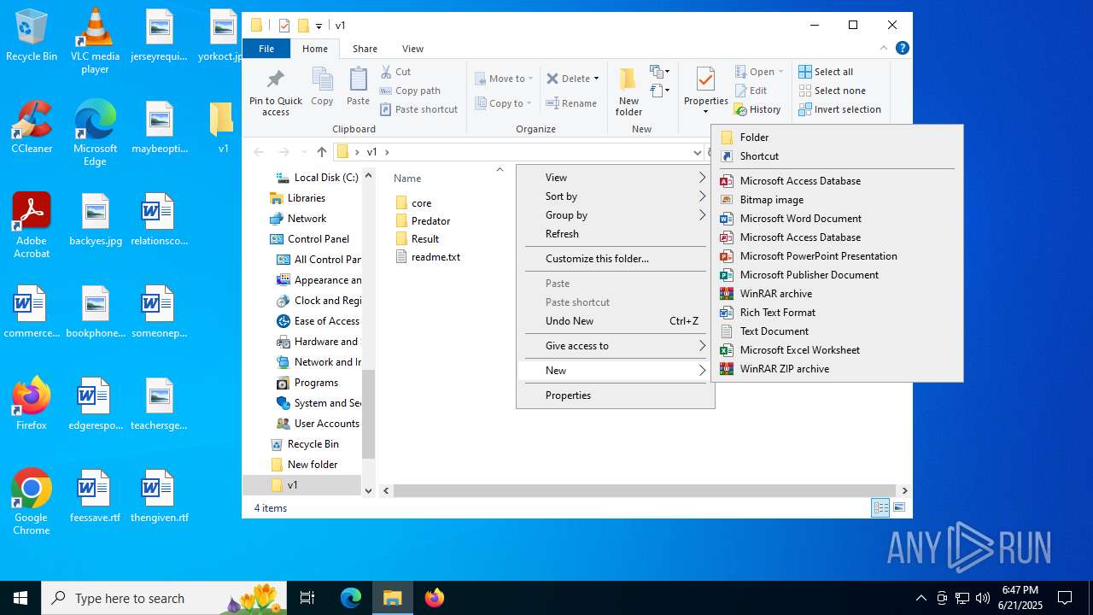This screenshot has height=615, width=1093.
Task: Switch to the View ribbon tab
Action: [x=412, y=49]
